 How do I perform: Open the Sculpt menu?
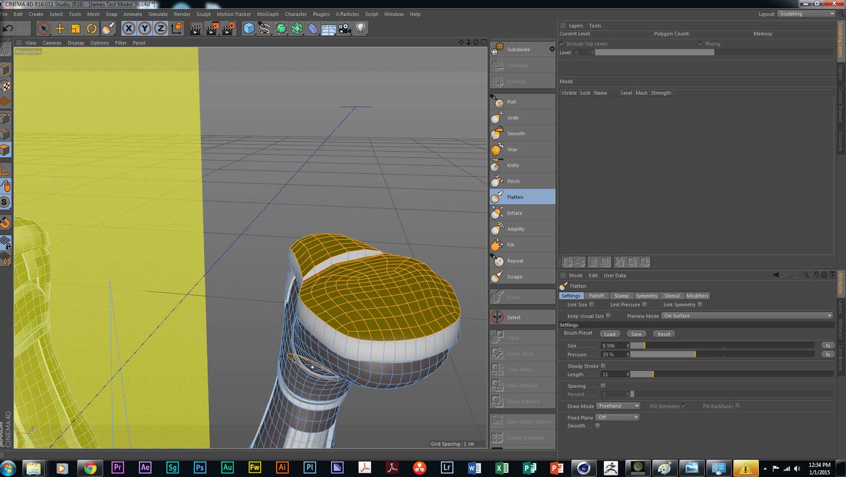(203, 14)
